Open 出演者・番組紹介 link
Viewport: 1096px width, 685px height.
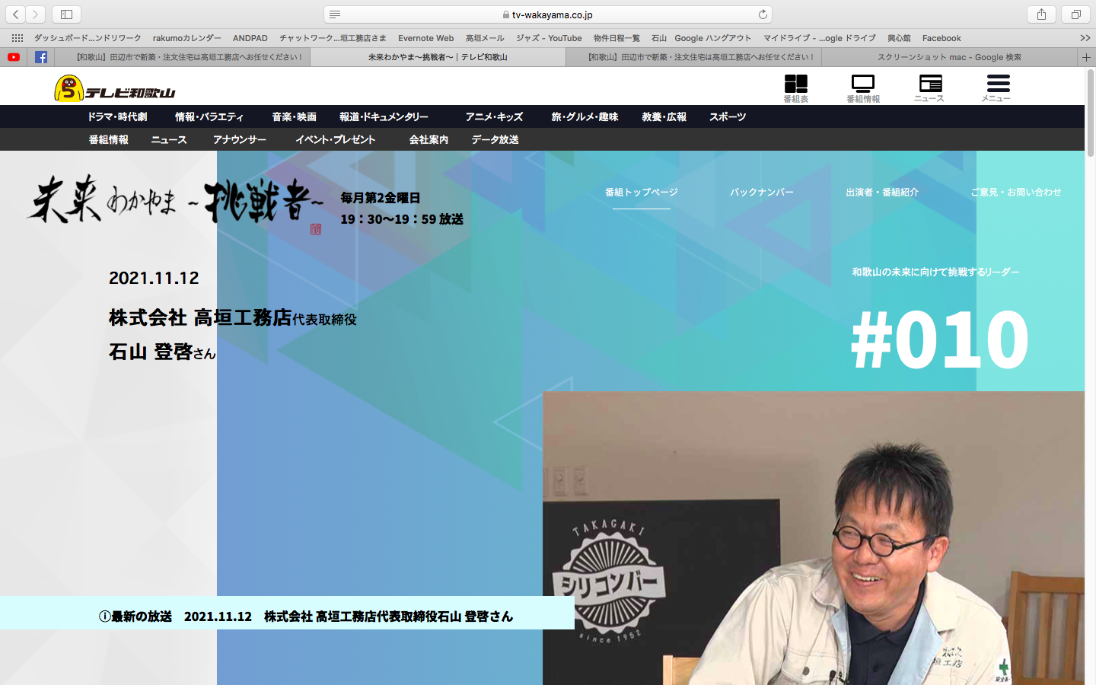[x=882, y=193]
